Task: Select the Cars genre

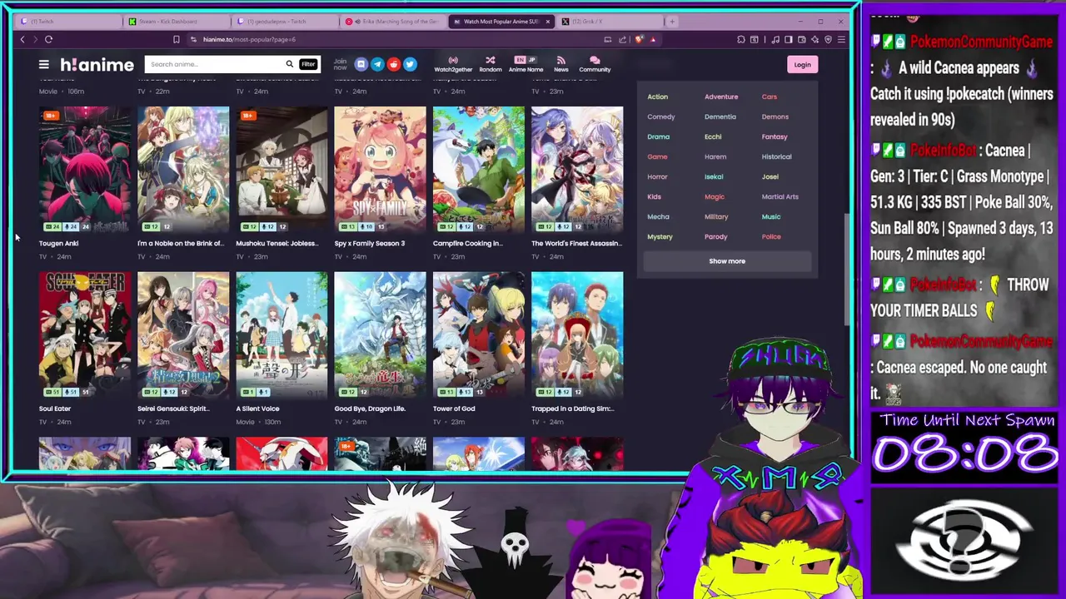Action: (769, 97)
